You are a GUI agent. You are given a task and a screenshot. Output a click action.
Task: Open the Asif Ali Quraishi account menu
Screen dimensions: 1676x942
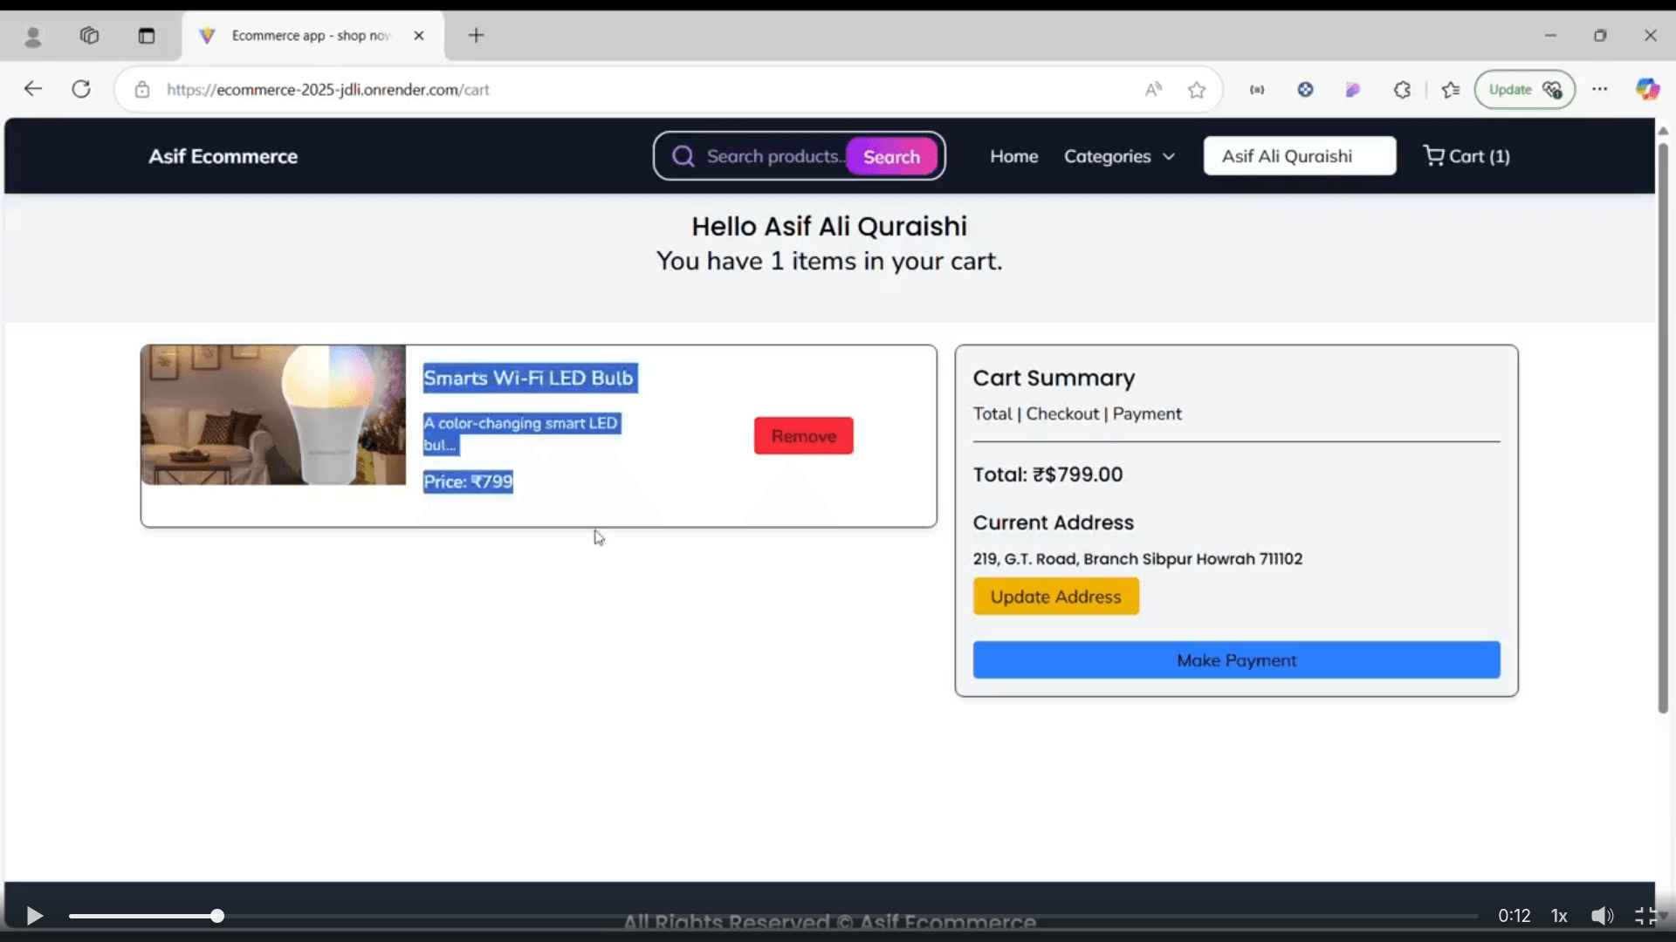click(1299, 156)
